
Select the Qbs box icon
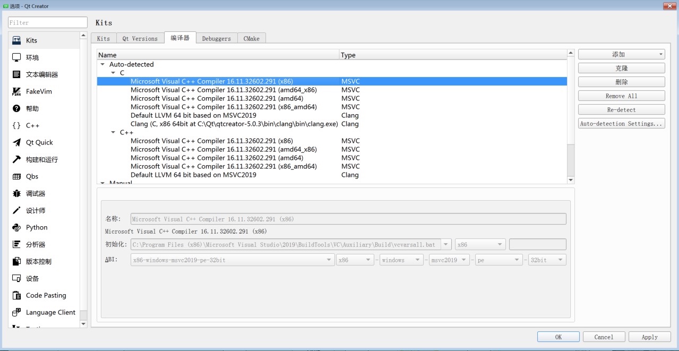point(16,176)
